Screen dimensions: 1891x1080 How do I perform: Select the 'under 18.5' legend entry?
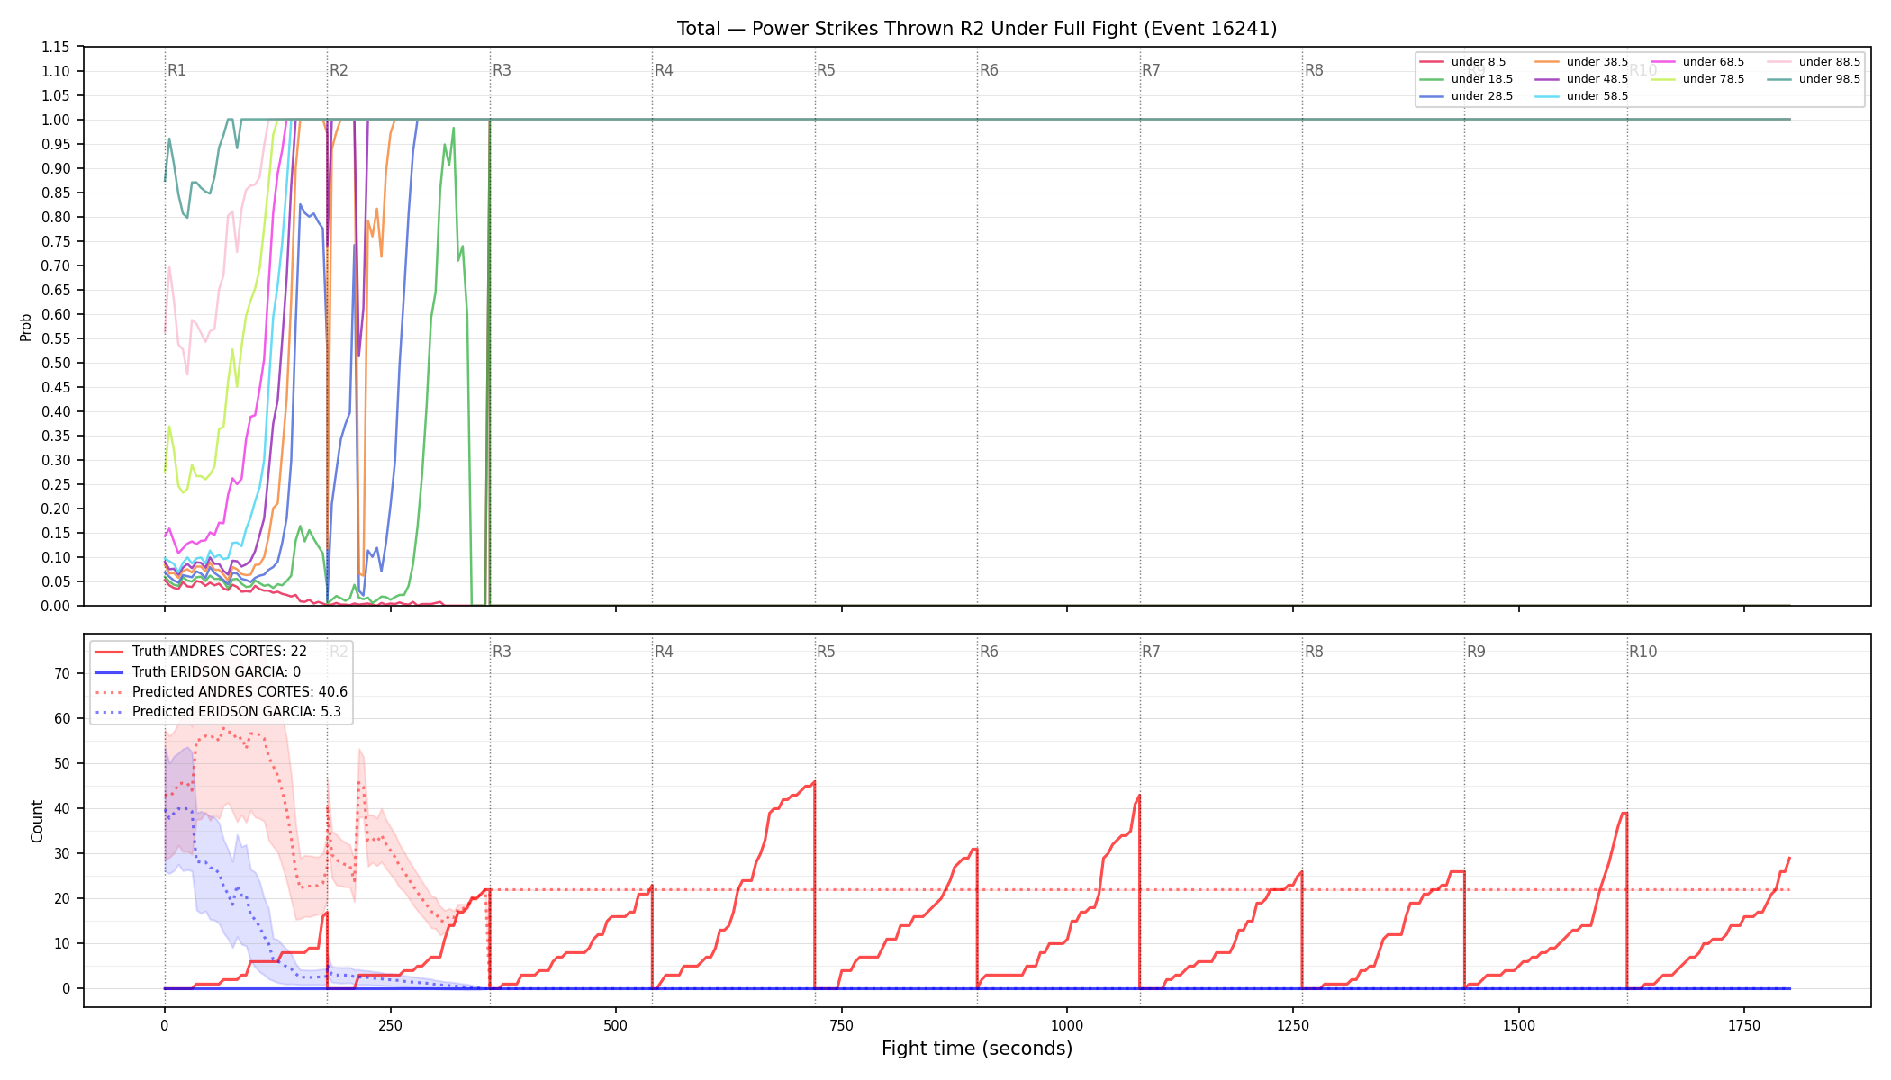1467,79
